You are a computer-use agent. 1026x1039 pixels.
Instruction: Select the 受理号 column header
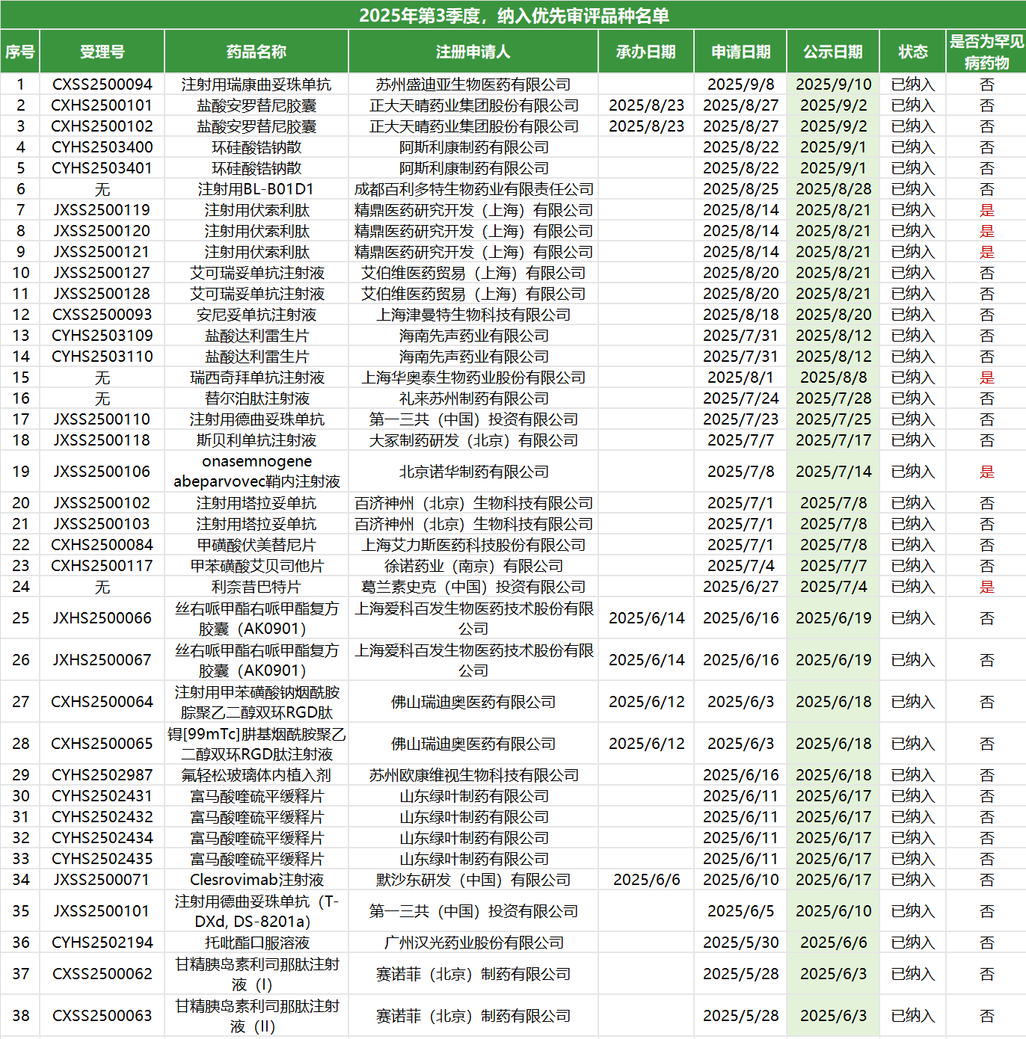[x=102, y=52]
